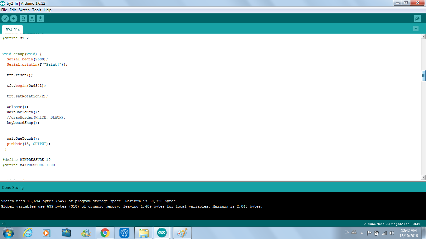Image resolution: width=426 pixels, height=239 pixels.
Task: Upload the sketch with the arrow button
Action: (13, 18)
